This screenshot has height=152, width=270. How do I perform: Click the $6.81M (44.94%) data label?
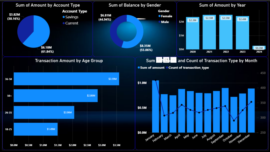coord(105,18)
